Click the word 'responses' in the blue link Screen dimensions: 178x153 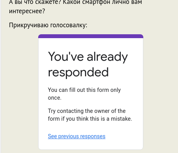pyautogui.click(x=93, y=136)
